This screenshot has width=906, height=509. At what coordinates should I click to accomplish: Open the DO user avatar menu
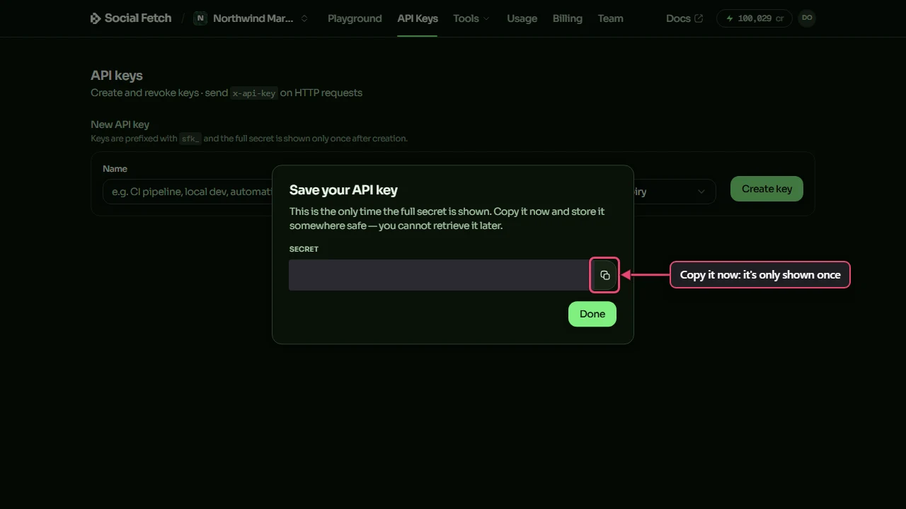tap(807, 18)
